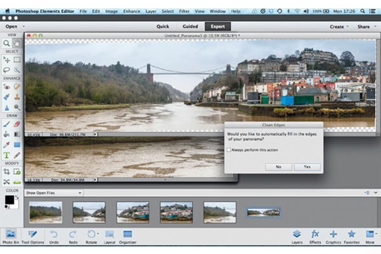
Task: Toggle the Photo Bin panel
Action: pos(11,235)
